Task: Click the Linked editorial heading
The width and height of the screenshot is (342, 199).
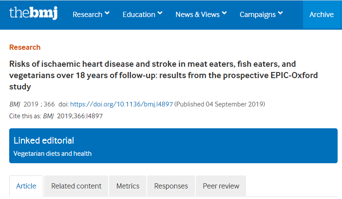Action: pyautogui.click(x=44, y=141)
